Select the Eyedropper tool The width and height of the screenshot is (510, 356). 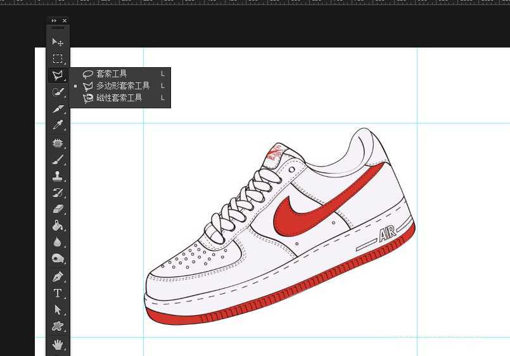tap(58, 125)
